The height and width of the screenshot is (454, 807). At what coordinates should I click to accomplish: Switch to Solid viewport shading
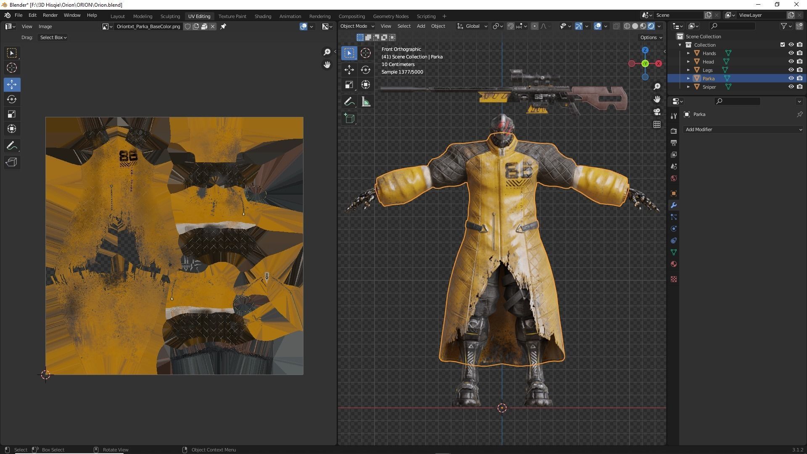(x=635, y=26)
